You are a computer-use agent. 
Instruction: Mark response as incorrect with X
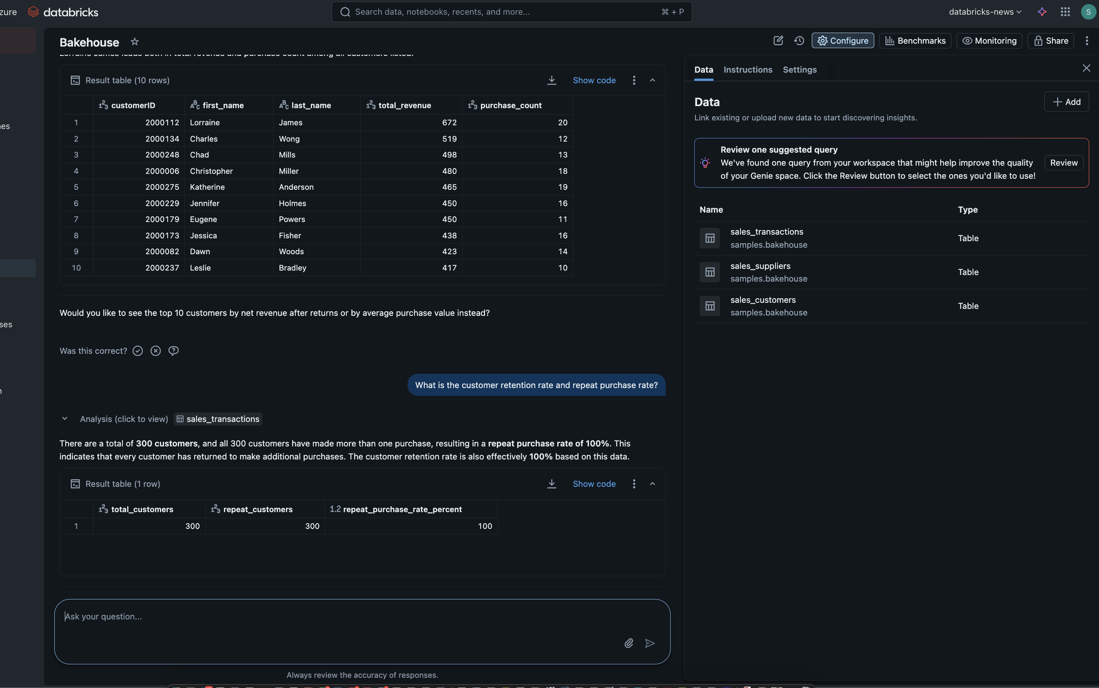155,351
